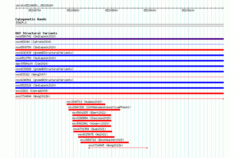Open esv2660336 (1000GenomesConsortiumPhase1) label
This screenshot has height=158, width=231.
99,107
